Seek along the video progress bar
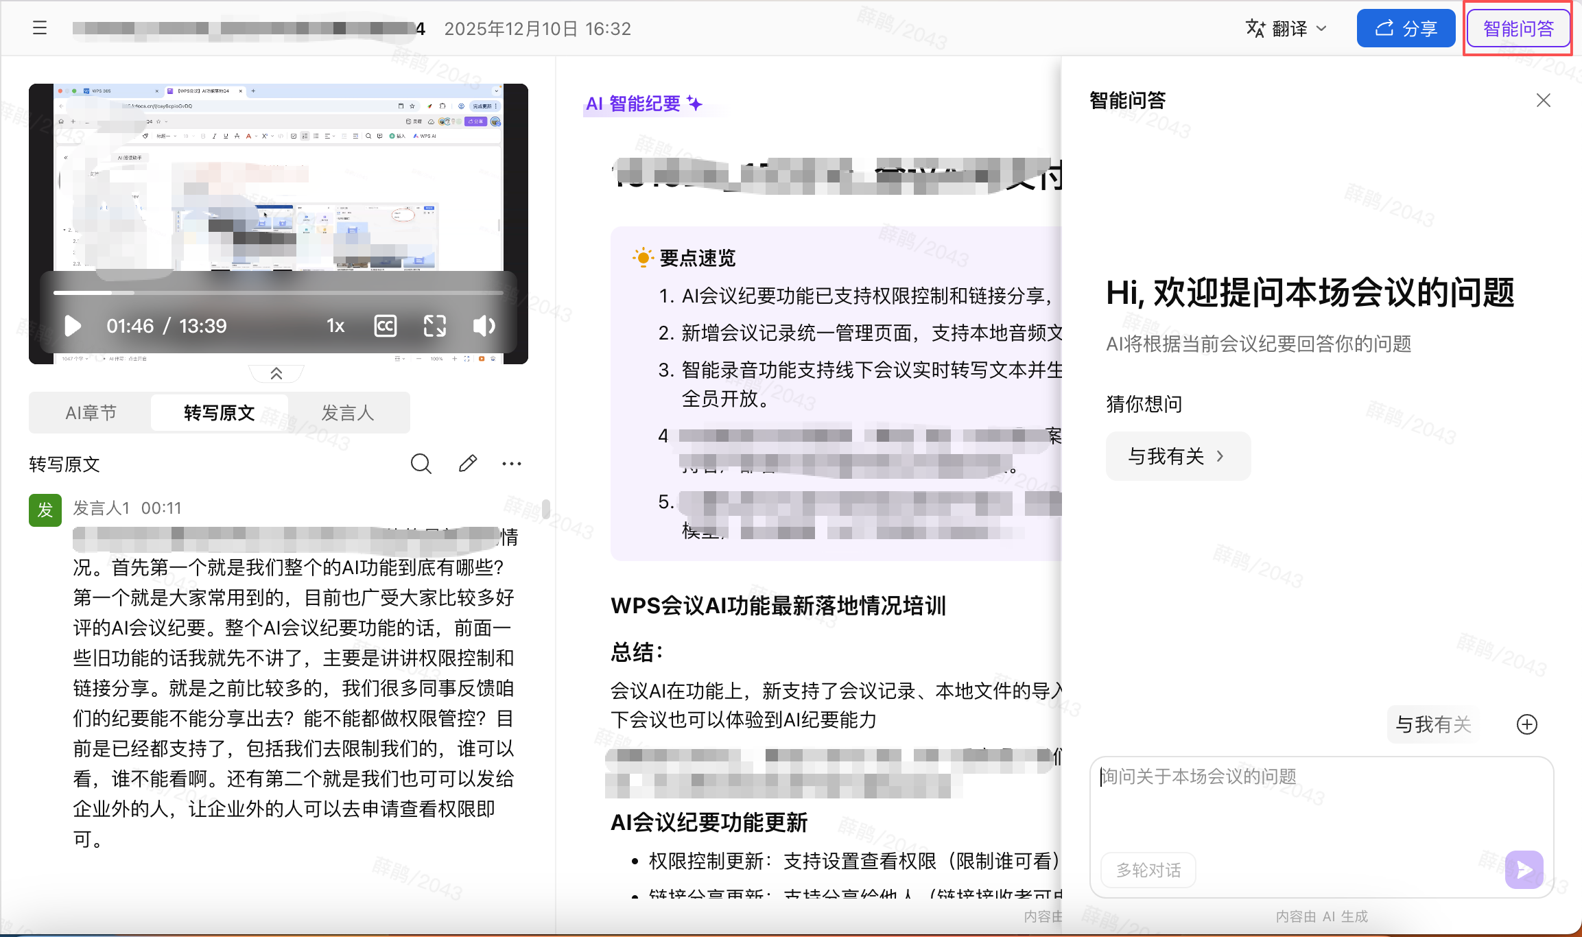This screenshot has width=1582, height=937. [279, 293]
